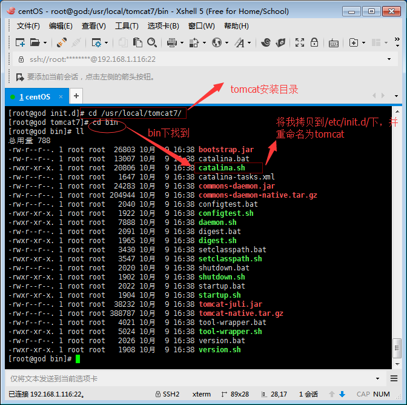
Task: Click the virtual keyboard icon
Action: coord(334,43)
